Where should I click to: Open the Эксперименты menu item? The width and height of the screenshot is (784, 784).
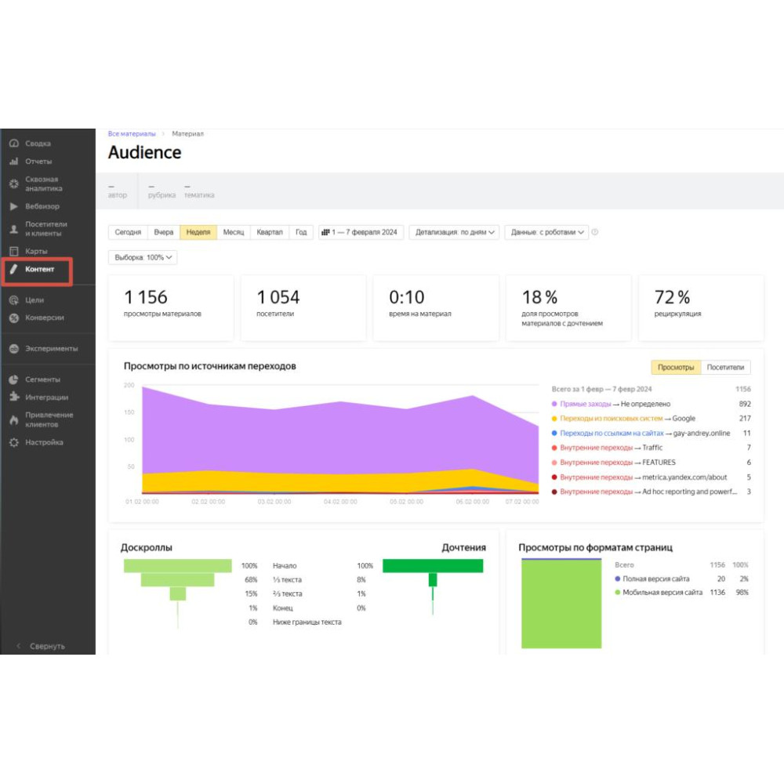point(51,349)
